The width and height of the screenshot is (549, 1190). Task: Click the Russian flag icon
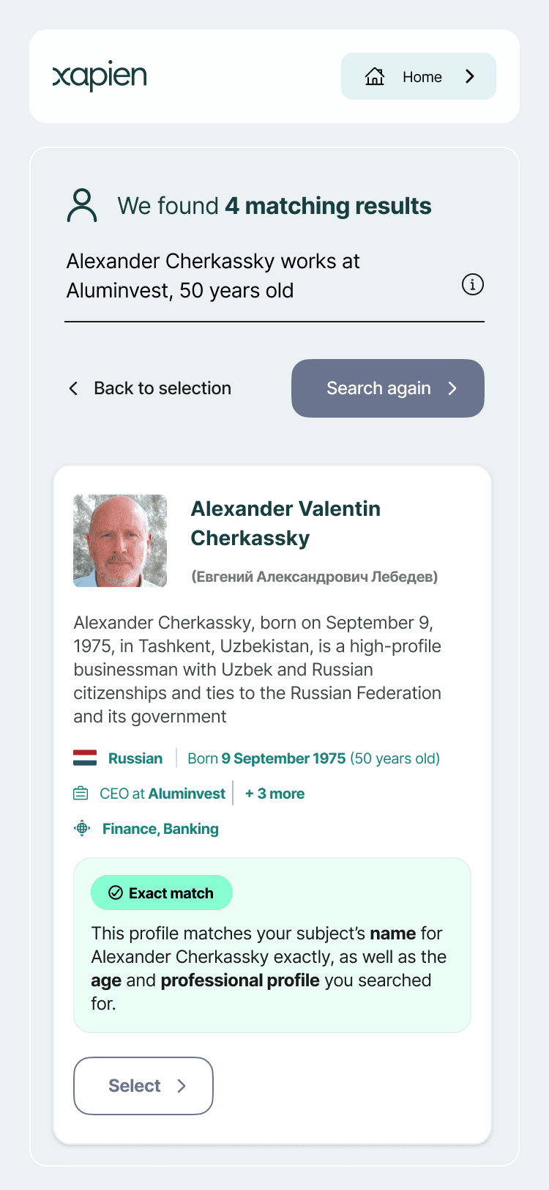(x=85, y=758)
